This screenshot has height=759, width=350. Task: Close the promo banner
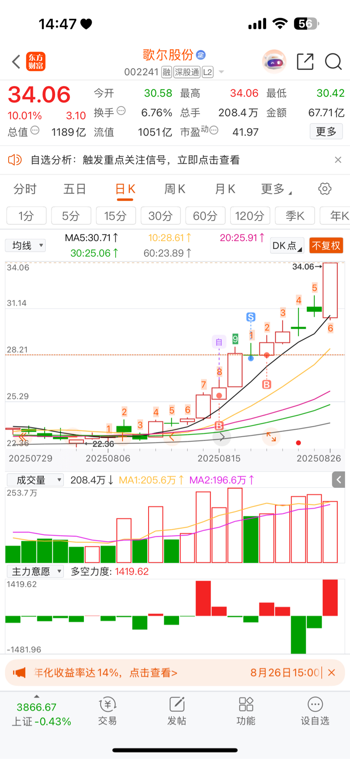[x=332, y=673]
